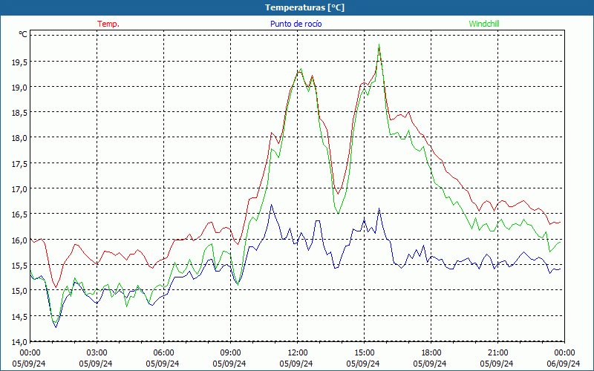Click the 06/09/24 date label
The width and height of the screenshot is (594, 371).
tap(564, 364)
